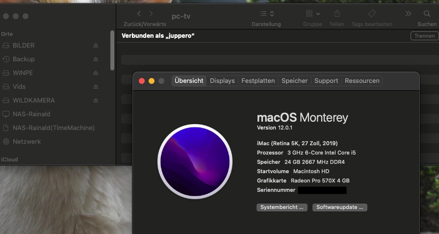Click the Radeon Pro 570X 4 GB text

[x=320, y=181]
